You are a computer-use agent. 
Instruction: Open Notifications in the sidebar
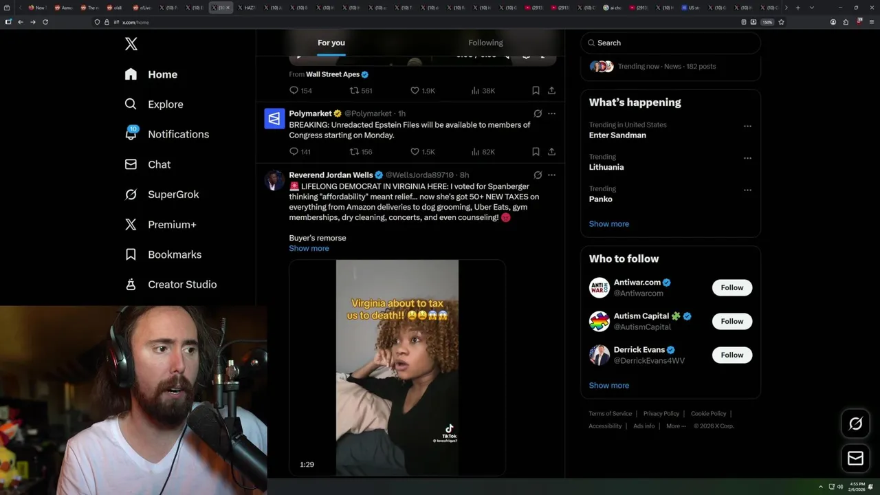coord(167,134)
